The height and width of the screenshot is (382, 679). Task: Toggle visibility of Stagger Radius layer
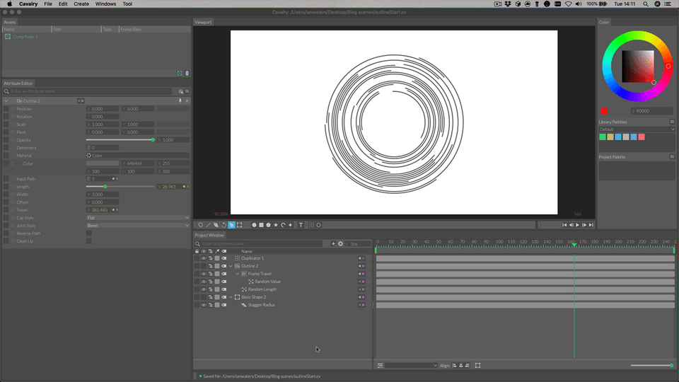204,306
